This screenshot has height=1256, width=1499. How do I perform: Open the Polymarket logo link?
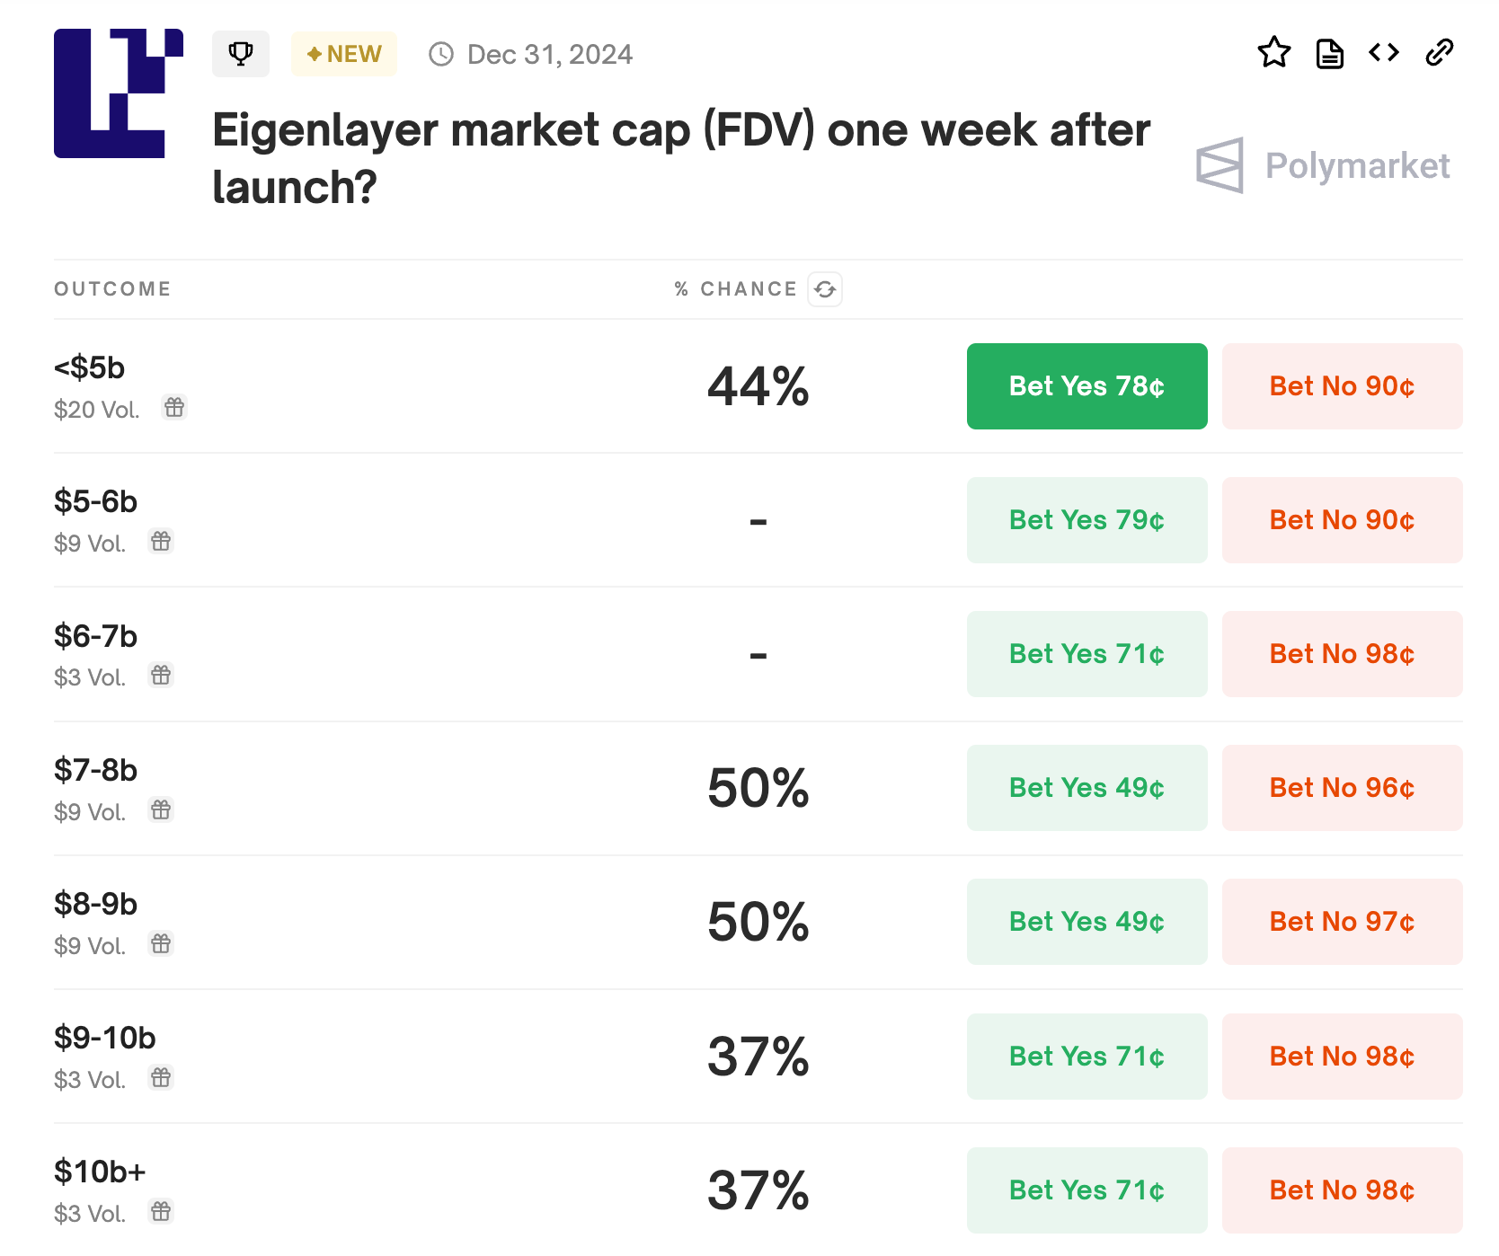point(1323,165)
